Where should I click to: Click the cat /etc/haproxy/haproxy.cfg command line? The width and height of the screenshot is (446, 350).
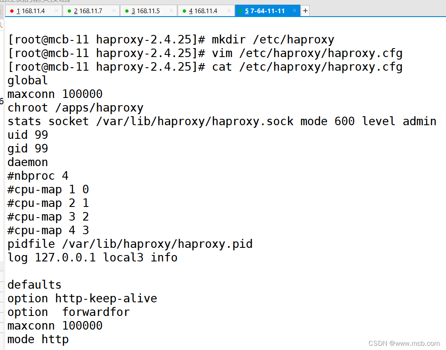pos(204,66)
